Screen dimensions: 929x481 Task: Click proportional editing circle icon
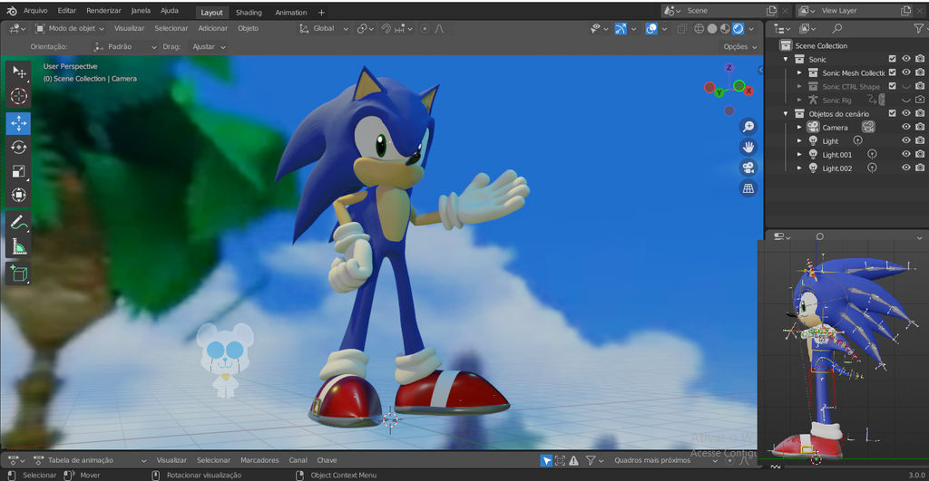click(x=425, y=28)
